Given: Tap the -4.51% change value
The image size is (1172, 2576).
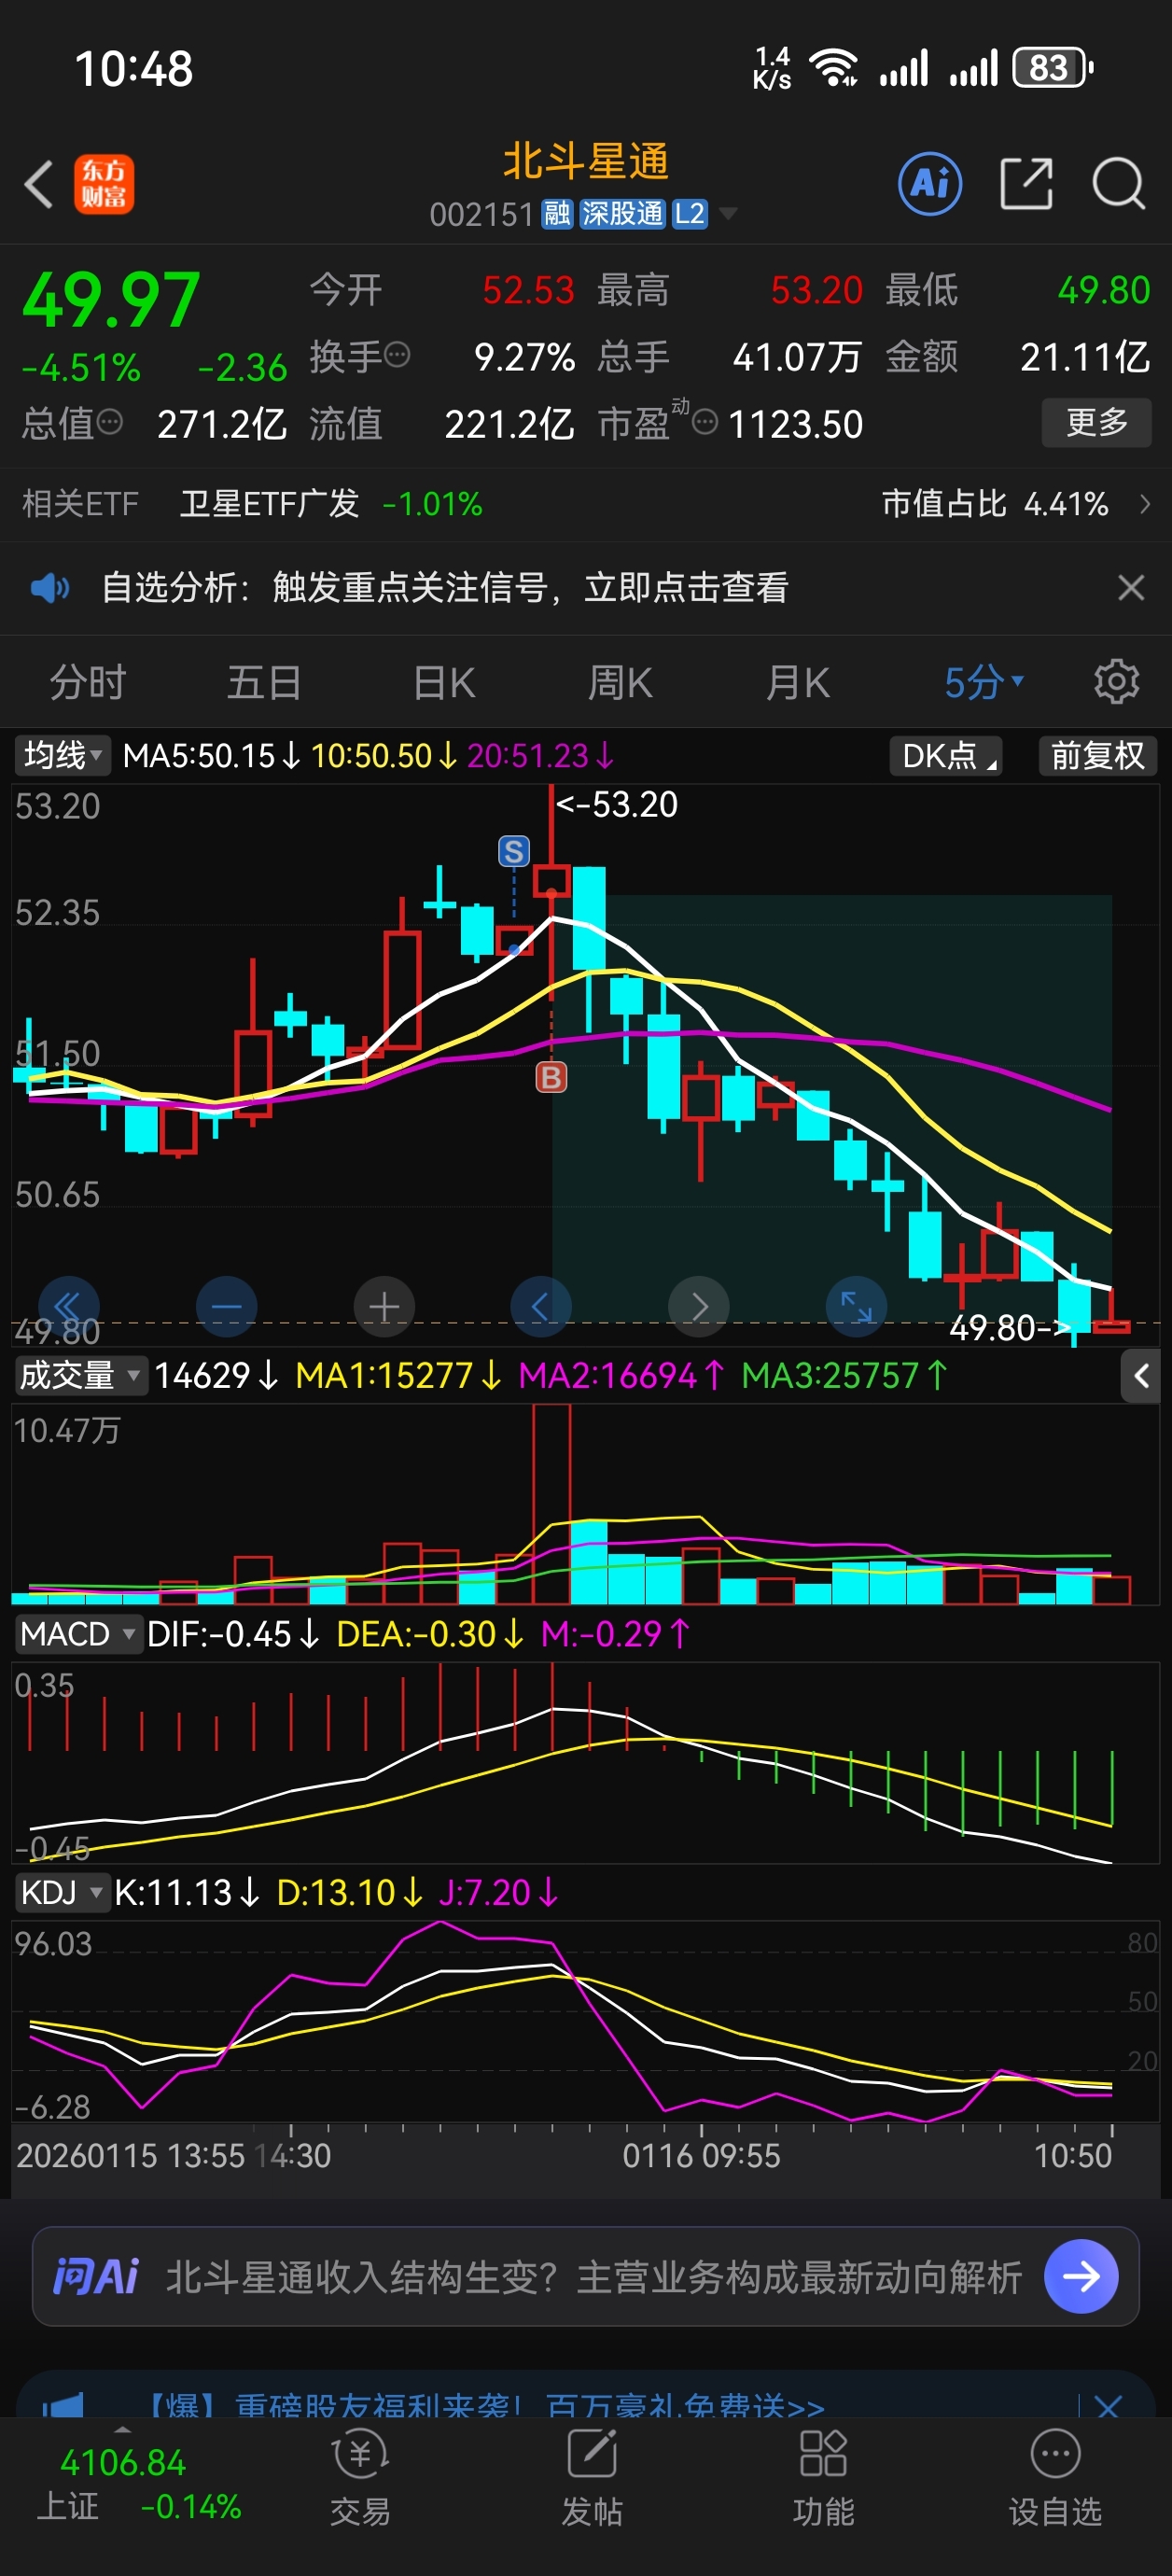Looking at the screenshot, I should (81, 368).
